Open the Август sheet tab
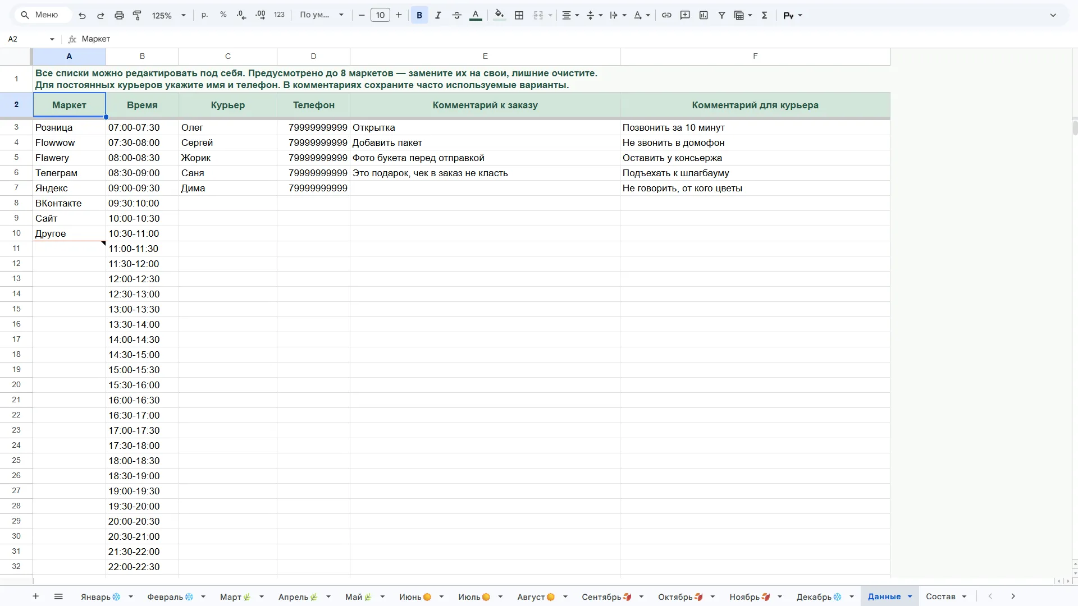 pos(536,596)
